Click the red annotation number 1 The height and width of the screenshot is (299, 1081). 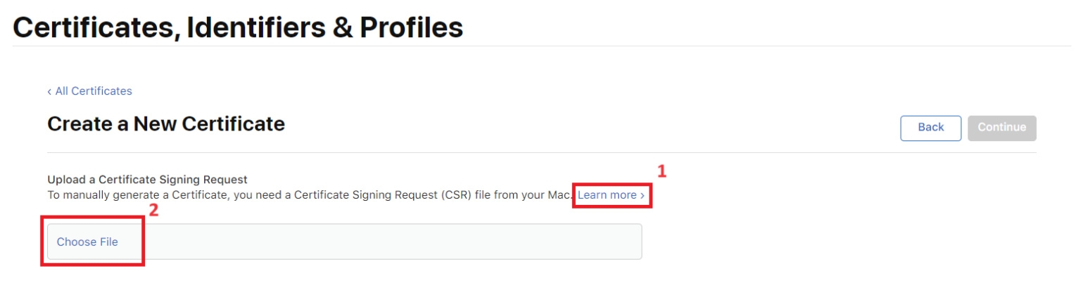[661, 171]
